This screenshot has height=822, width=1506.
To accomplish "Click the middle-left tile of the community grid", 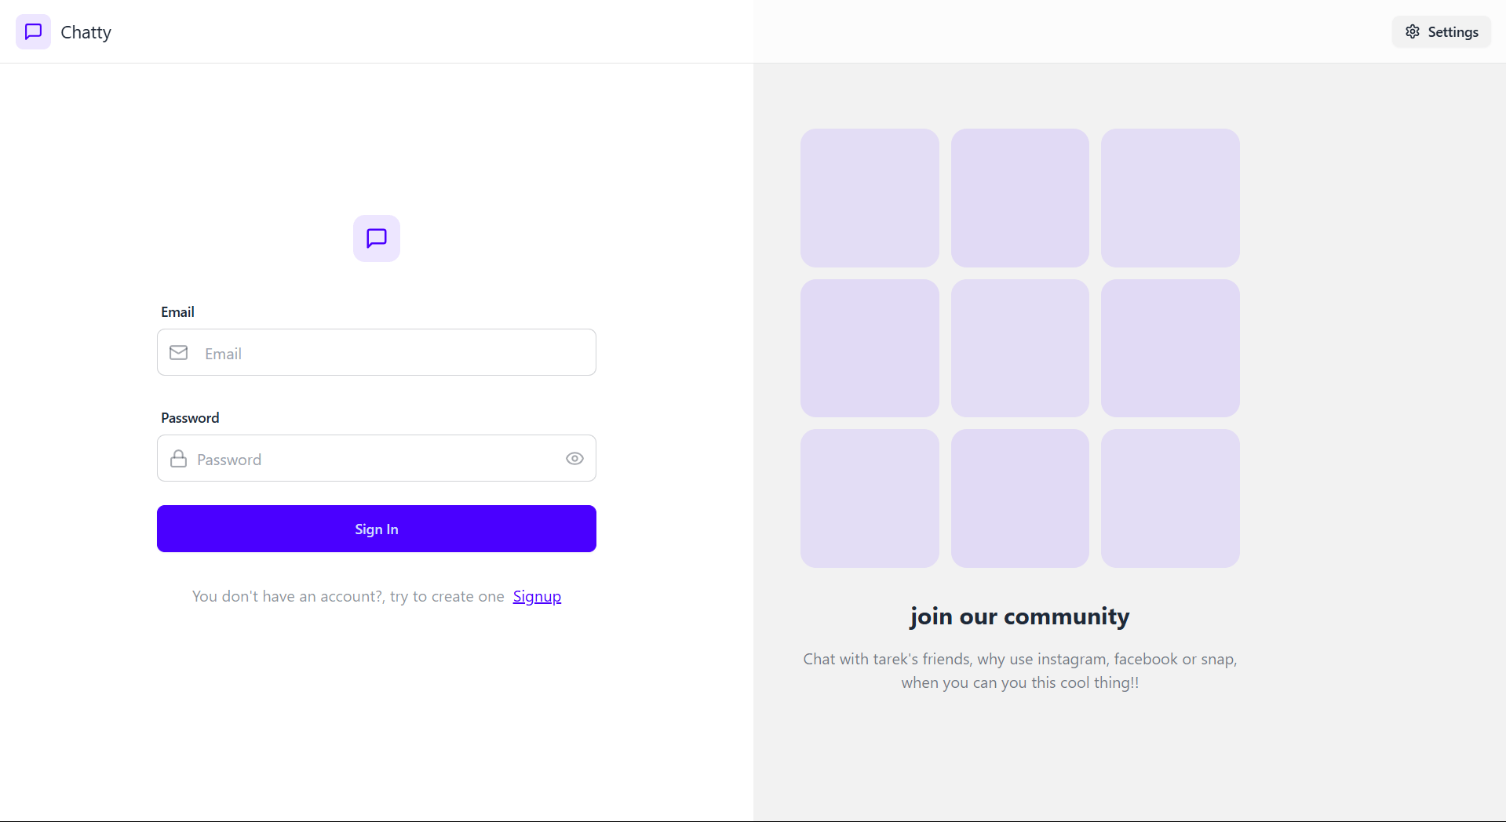I will (869, 347).
